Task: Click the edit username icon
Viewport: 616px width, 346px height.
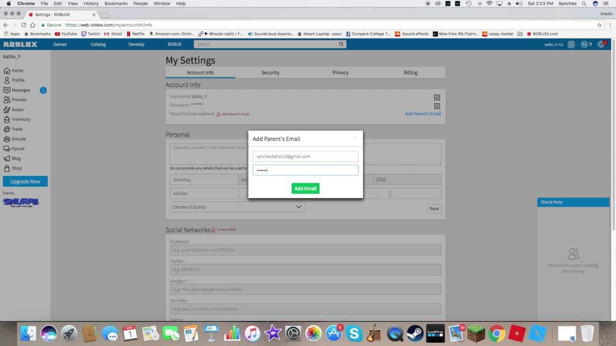Action: point(437,97)
